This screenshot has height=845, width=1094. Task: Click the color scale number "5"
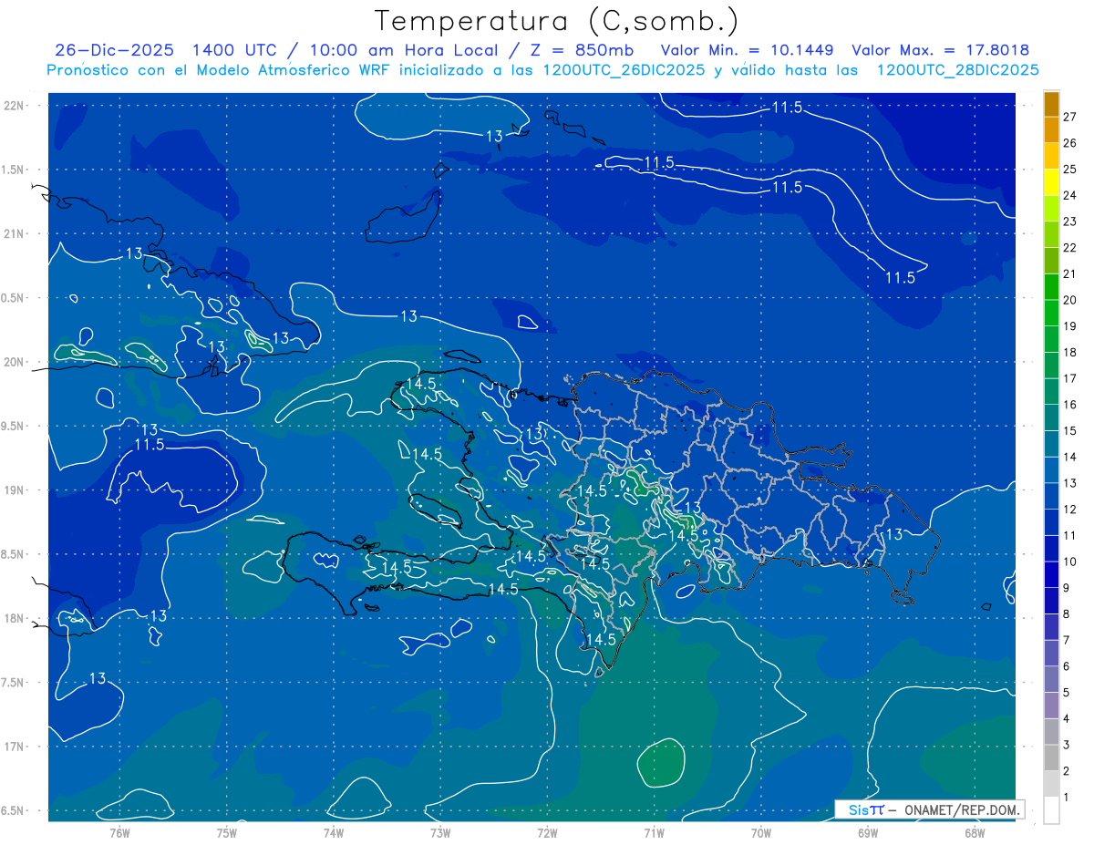(1067, 693)
